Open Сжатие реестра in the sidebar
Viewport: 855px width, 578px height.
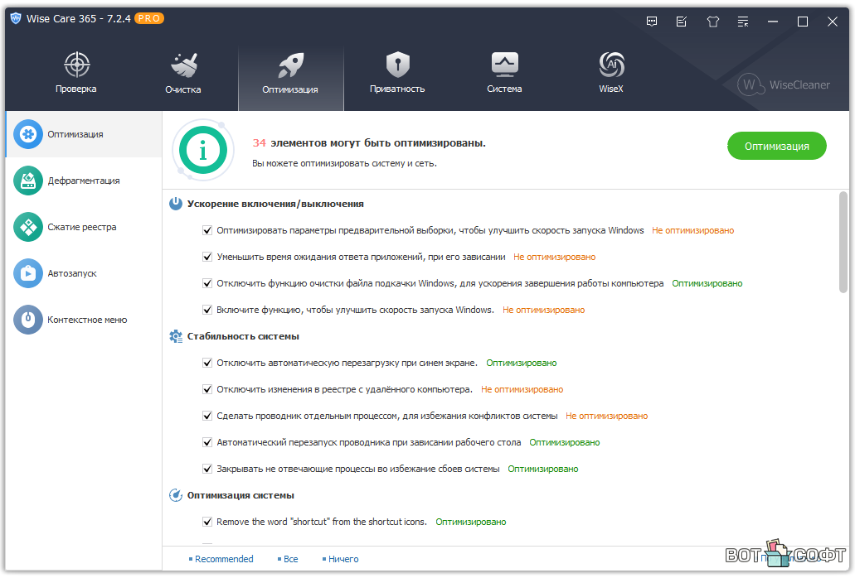tap(84, 227)
